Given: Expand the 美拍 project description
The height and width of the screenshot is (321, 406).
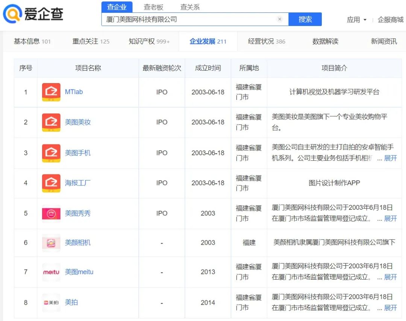Looking at the screenshot, I should tap(390, 307).
